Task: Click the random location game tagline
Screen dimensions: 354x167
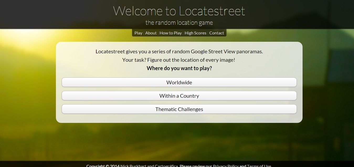Action: pyautogui.click(x=179, y=23)
